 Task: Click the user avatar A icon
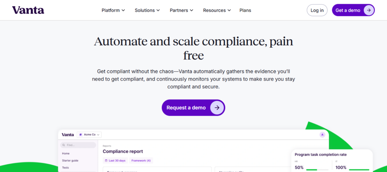pyautogui.click(x=322, y=135)
